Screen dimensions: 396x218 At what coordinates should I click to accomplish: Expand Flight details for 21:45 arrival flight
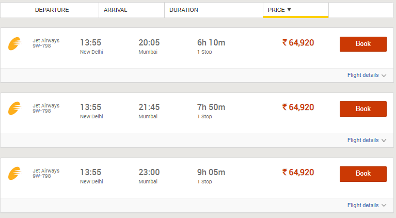[x=363, y=140]
